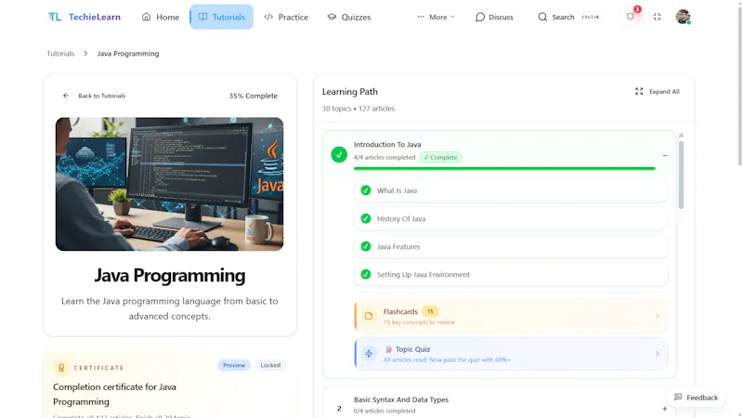The height and width of the screenshot is (418, 743).
Task: Open Setting Up Java Environment article
Action: pyautogui.click(x=511, y=274)
